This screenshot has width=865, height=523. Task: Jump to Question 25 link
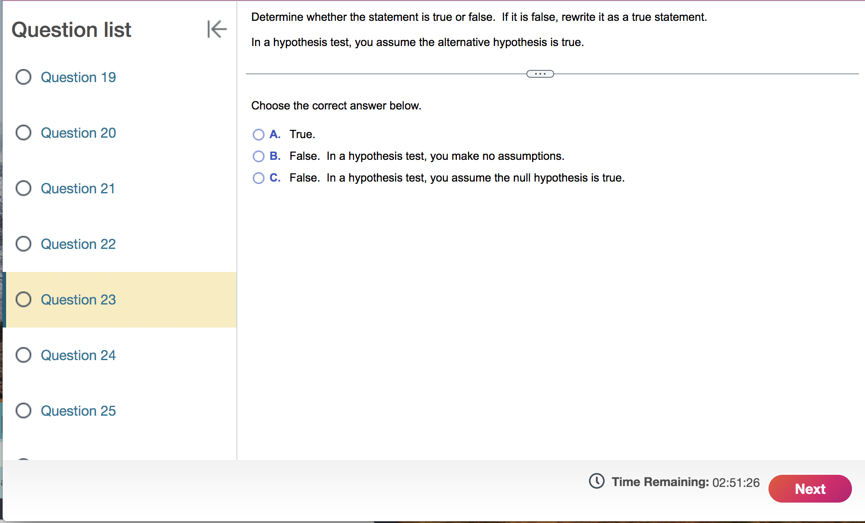(78, 411)
